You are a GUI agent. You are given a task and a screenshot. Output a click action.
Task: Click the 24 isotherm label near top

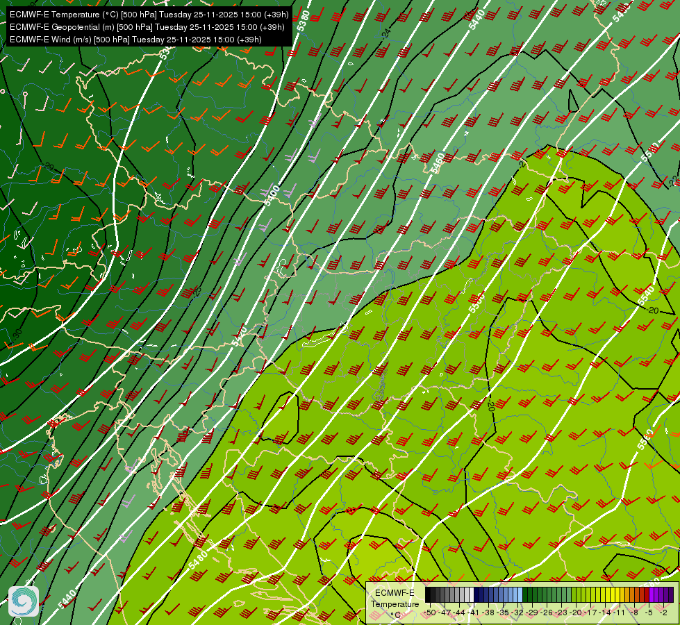pyautogui.click(x=386, y=33)
